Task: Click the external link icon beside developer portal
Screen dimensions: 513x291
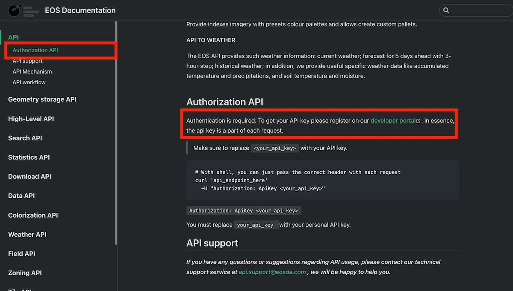Action: (x=418, y=121)
